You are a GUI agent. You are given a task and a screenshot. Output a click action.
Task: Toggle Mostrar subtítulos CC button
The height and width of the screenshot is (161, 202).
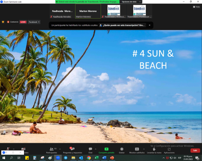pos(137,150)
